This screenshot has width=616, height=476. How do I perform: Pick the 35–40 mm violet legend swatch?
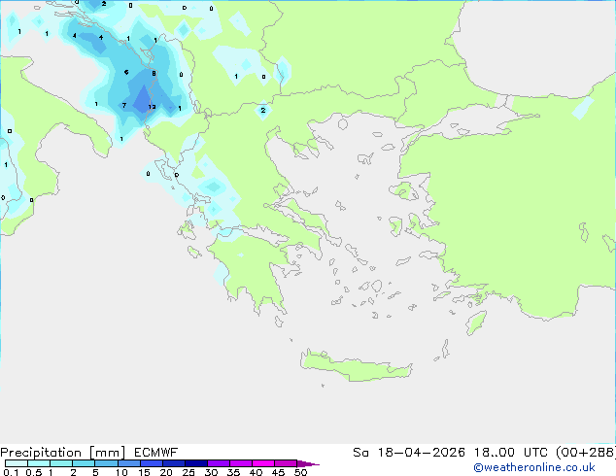240,463
